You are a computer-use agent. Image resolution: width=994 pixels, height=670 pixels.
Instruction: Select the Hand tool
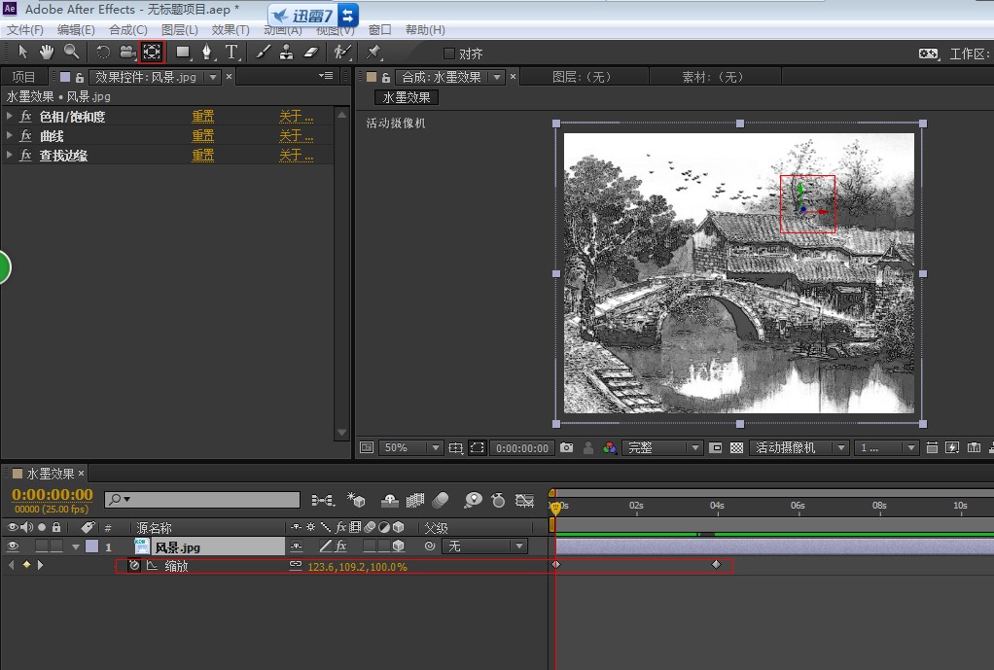(46, 52)
